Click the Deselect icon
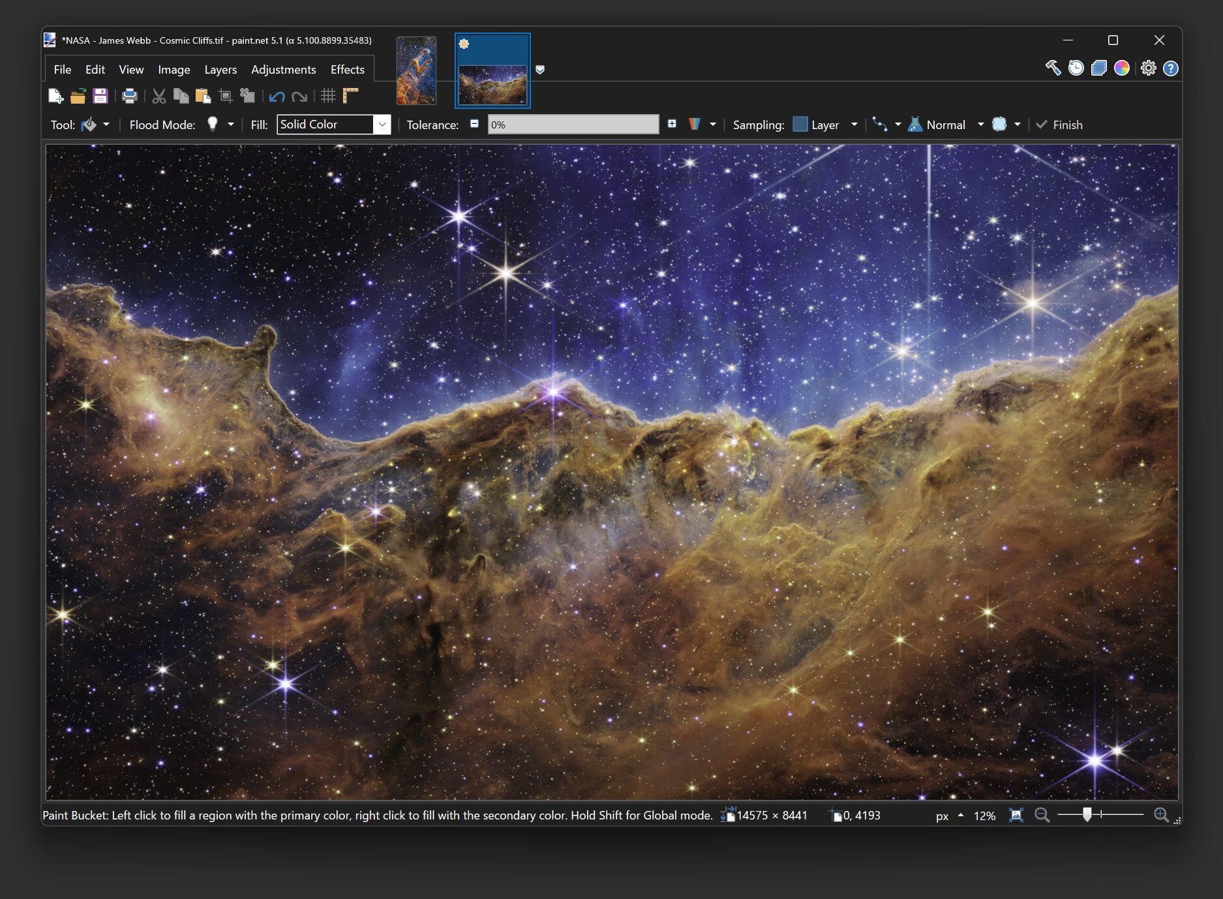The width and height of the screenshot is (1223, 899). [247, 96]
